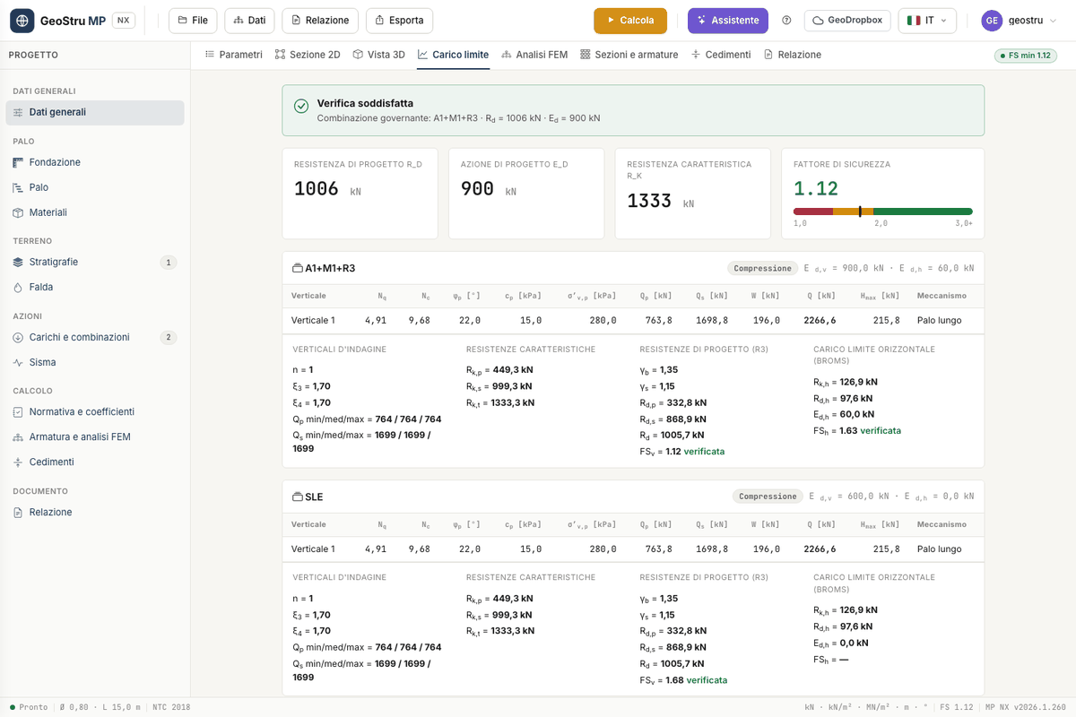
Task: Open the IT language dropdown
Action: pos(927,21)
